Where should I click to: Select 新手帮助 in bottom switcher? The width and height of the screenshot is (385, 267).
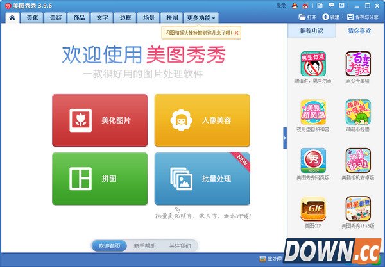point(144,246)
